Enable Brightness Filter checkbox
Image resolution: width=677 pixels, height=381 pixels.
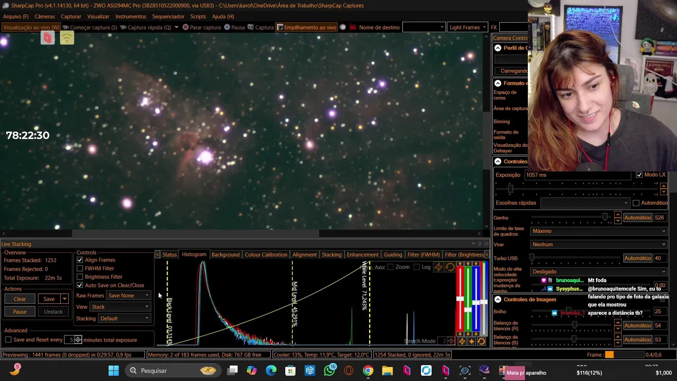80,277
